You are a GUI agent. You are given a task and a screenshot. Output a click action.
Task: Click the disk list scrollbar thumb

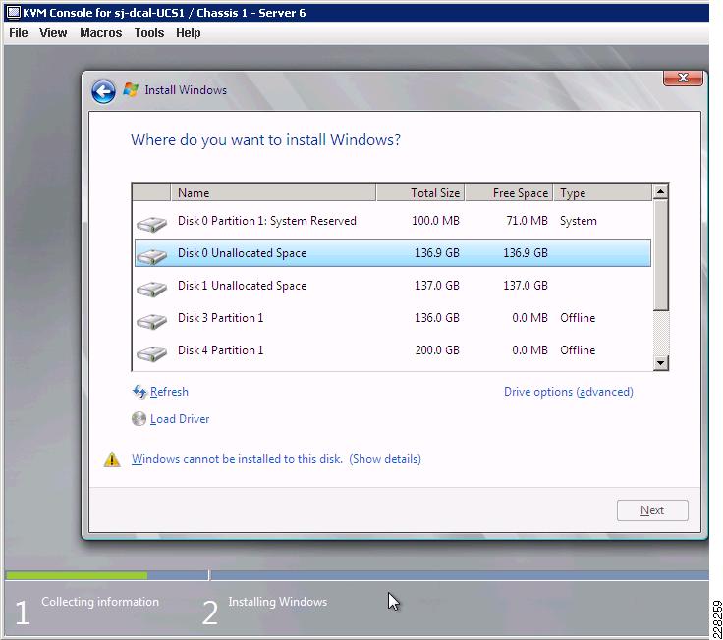tap(661, 255)
